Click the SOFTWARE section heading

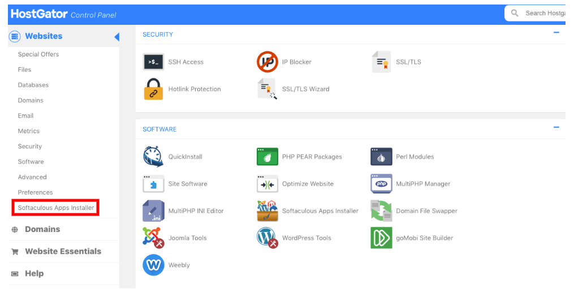tap(159, 129)
